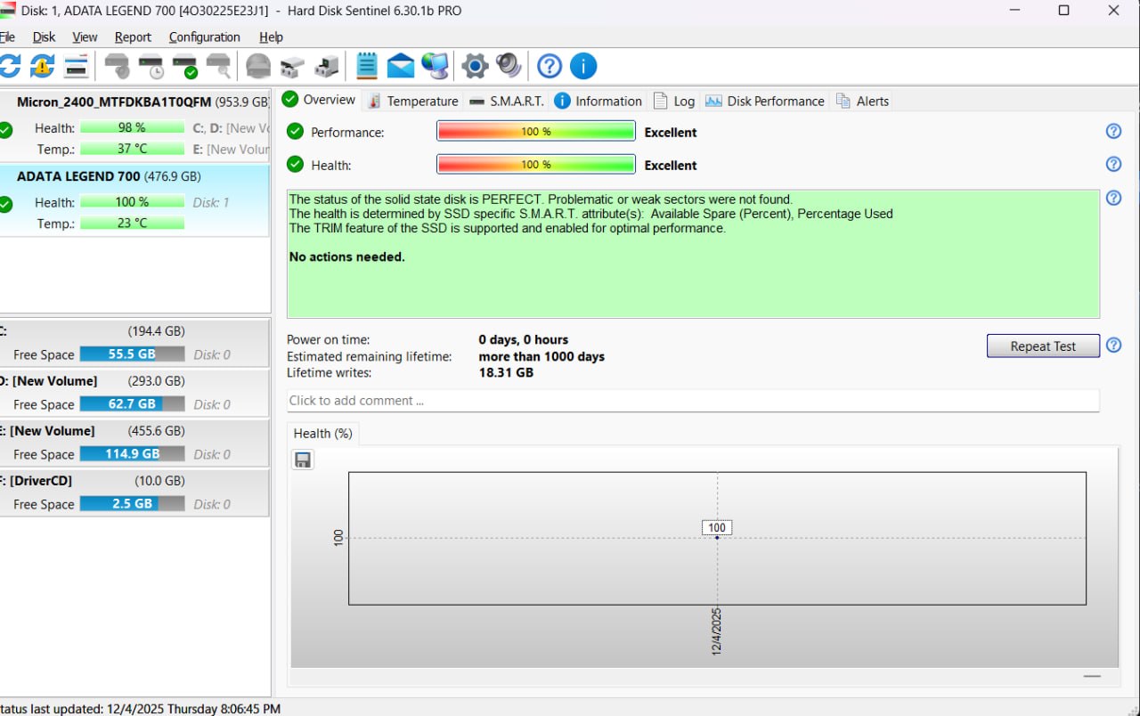Open the Configuration menu

[x=204, y=37]
